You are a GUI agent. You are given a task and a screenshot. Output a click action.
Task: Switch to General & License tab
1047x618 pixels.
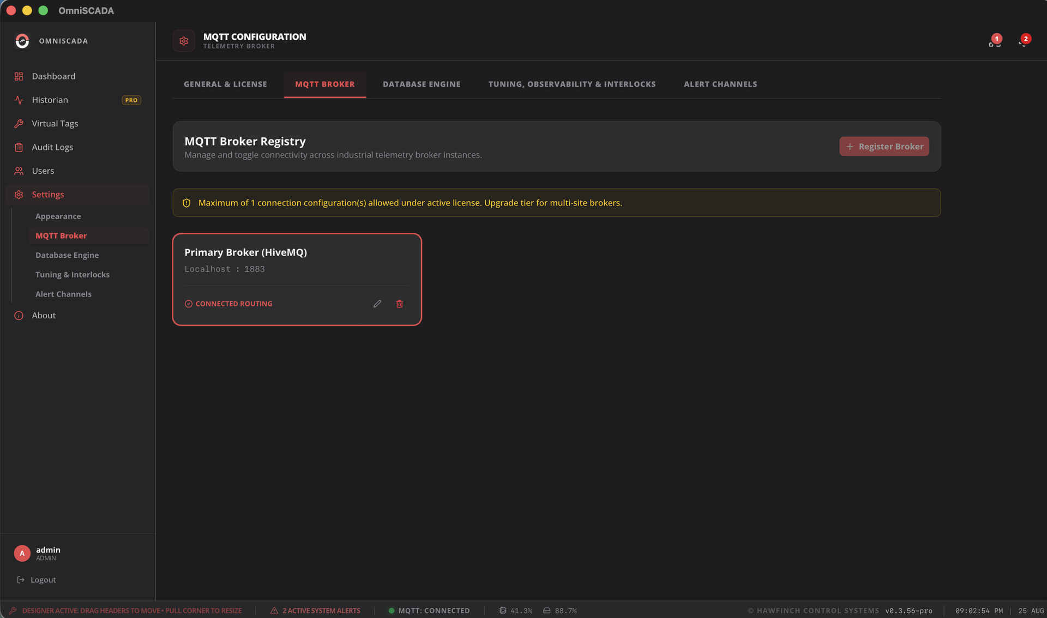coord(225,84)
